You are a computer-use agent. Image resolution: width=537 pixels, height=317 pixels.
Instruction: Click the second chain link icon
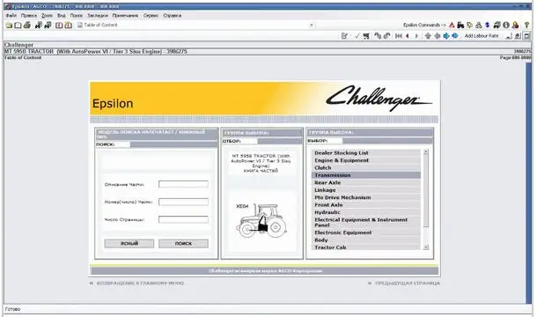tap(387, 35)
